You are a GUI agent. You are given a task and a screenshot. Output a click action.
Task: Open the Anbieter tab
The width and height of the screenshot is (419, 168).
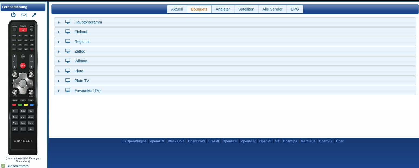click(223, 9)
